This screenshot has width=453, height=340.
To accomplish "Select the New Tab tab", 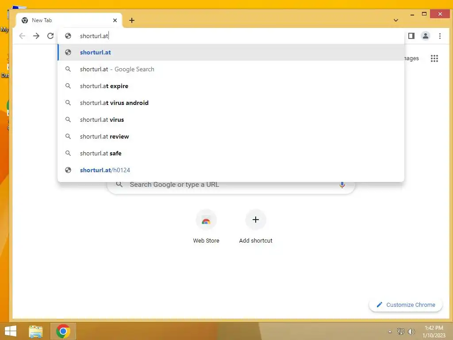I will (69, 20).
